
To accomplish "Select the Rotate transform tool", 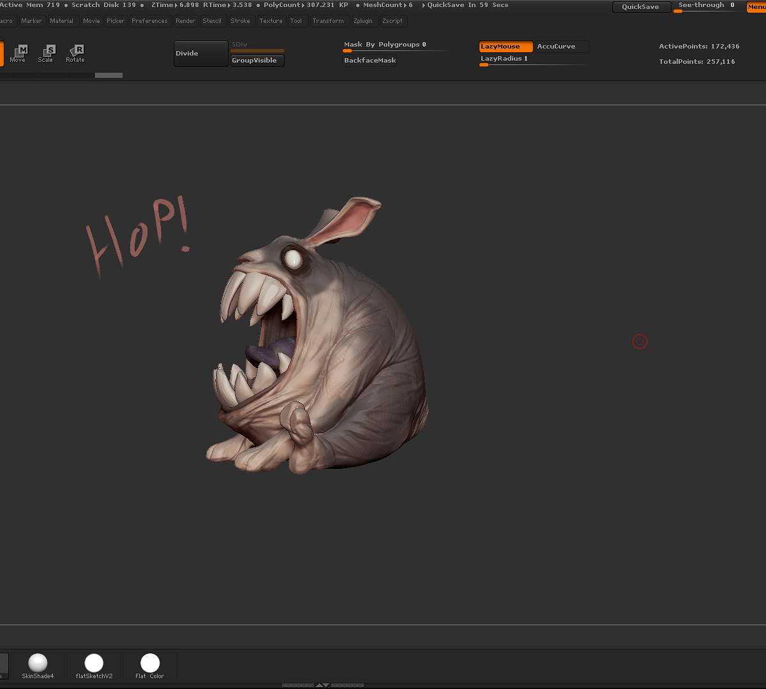I will click(75, 54).
